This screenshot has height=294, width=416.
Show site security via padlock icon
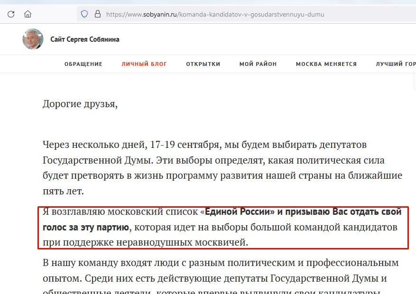(x=98, y=14)
